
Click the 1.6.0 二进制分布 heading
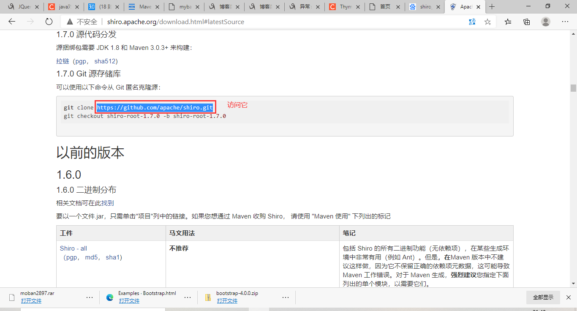[x=86, y=190]
